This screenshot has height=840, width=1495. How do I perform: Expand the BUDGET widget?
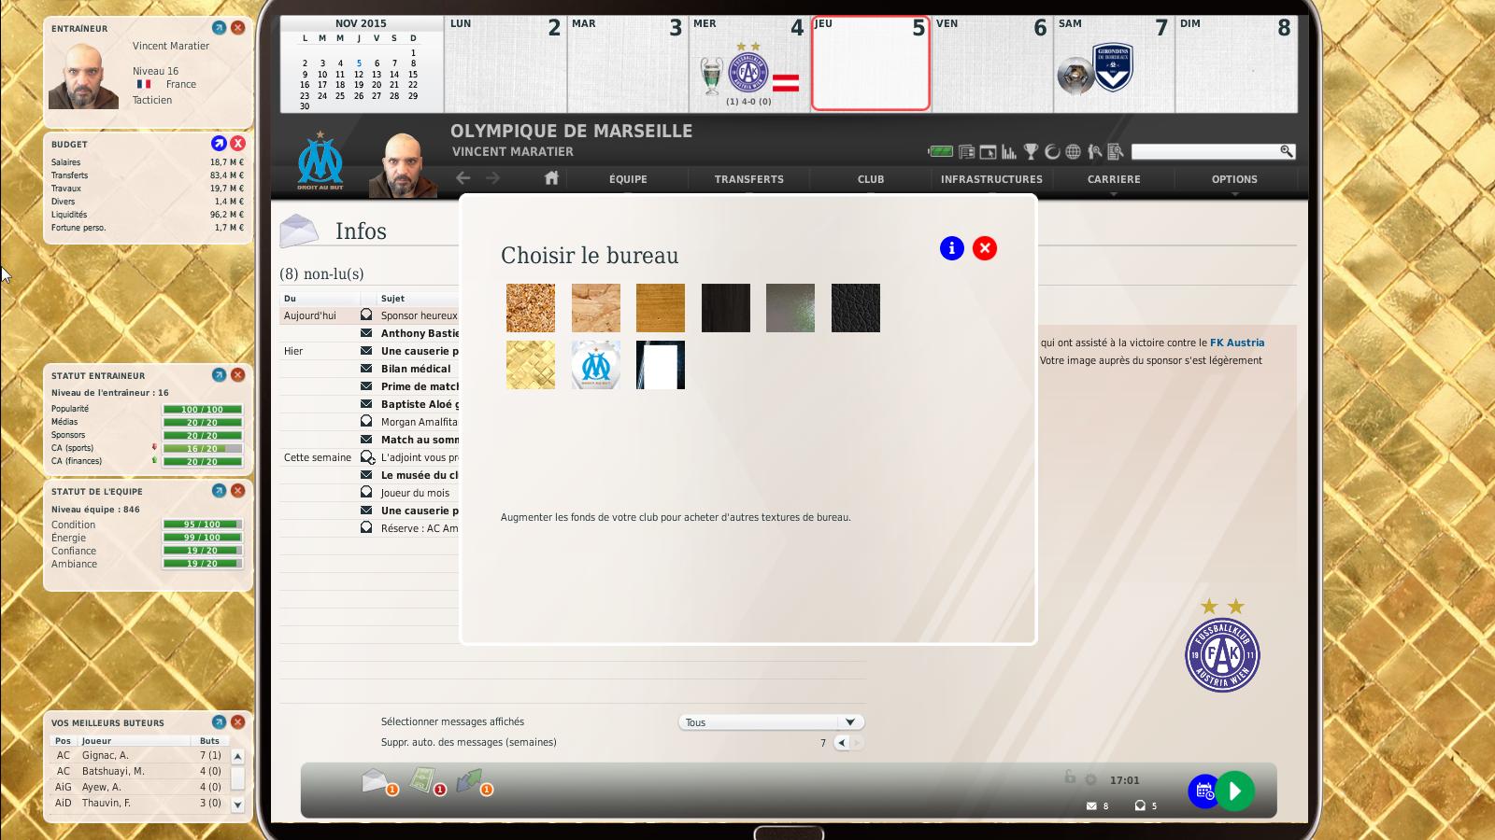[219, 144]
